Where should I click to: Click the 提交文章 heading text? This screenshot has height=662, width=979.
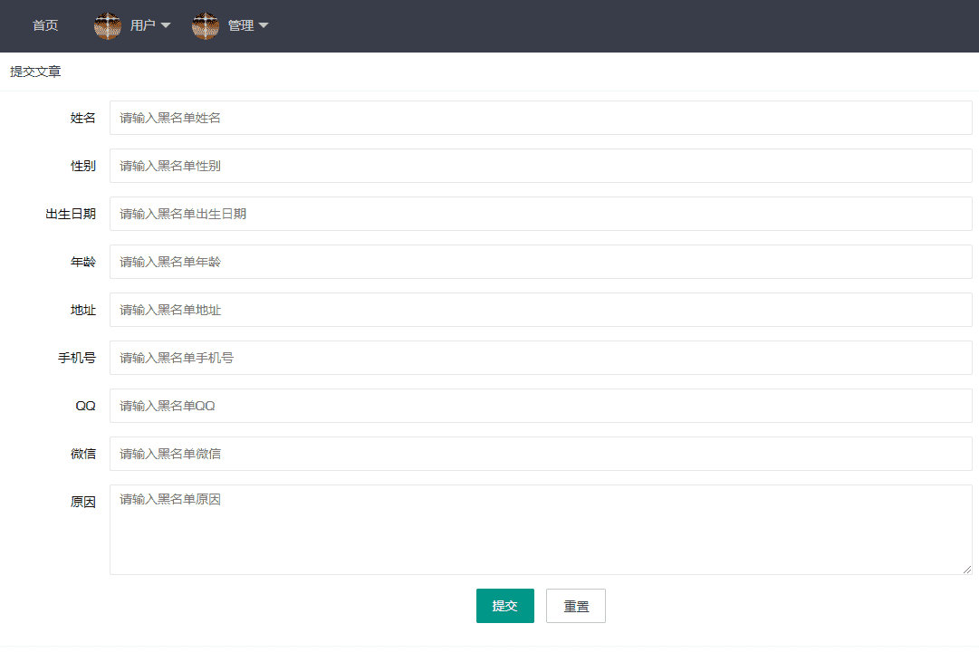tap(35, 72)
